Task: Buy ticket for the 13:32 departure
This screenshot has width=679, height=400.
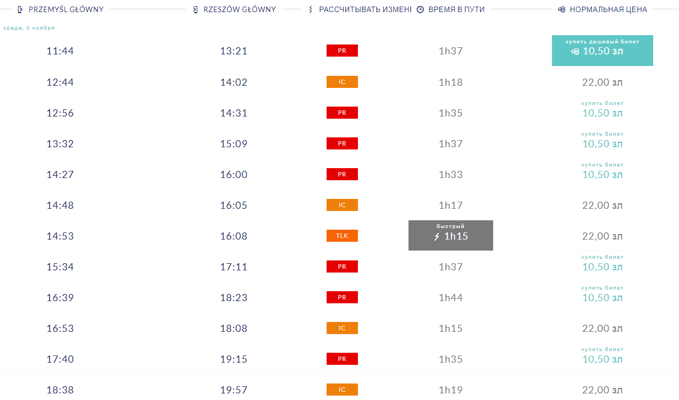Action: pyautogui.click(x=603, y=140)
